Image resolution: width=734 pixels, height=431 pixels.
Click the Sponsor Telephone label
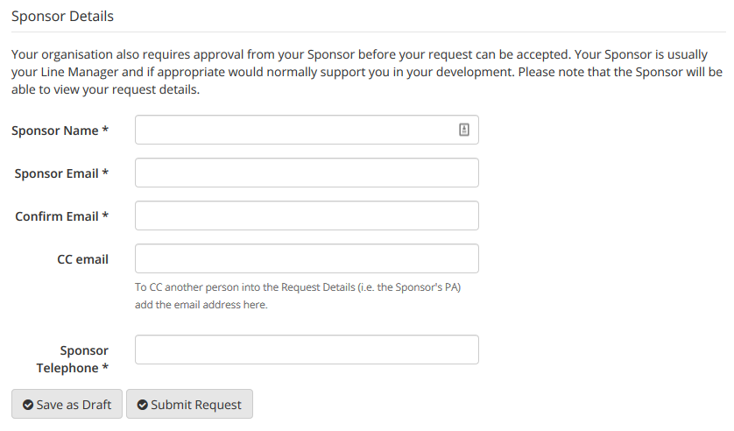(73, 359)
